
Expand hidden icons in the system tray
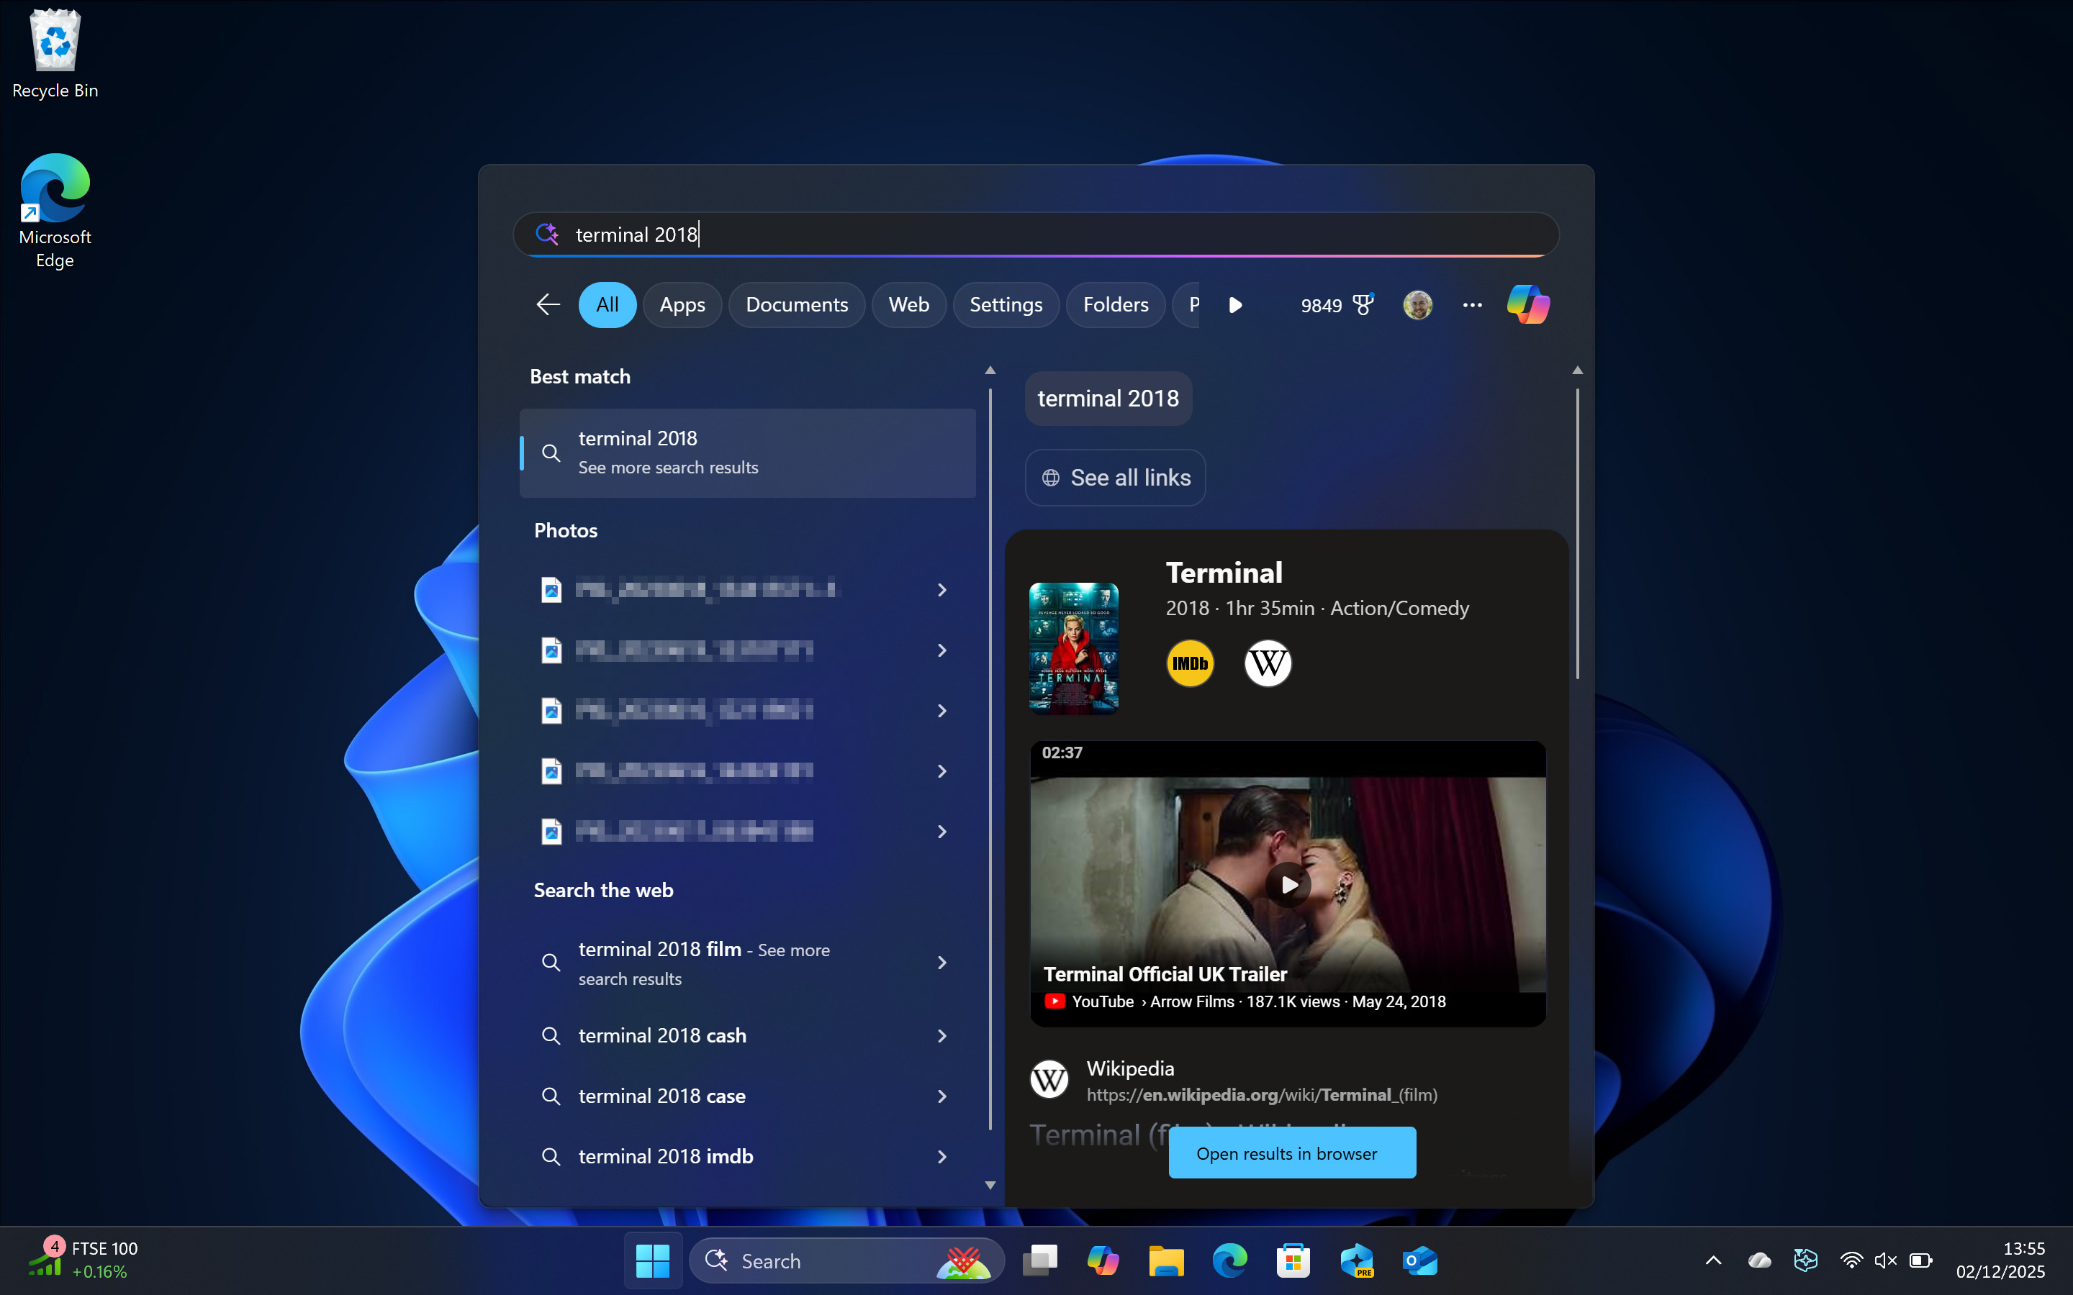point(1712,1260)
